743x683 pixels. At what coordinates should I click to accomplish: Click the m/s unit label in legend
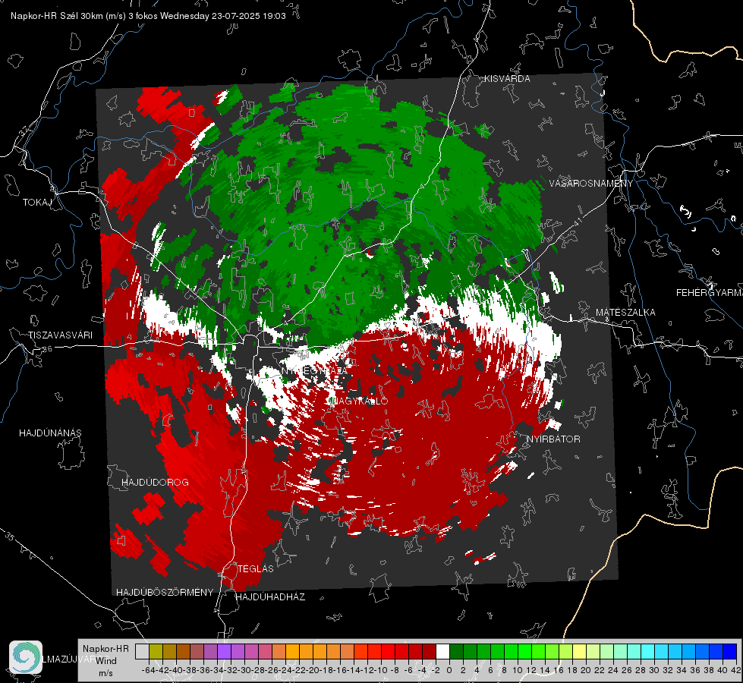pyautogui.click(x=105, y=673)
